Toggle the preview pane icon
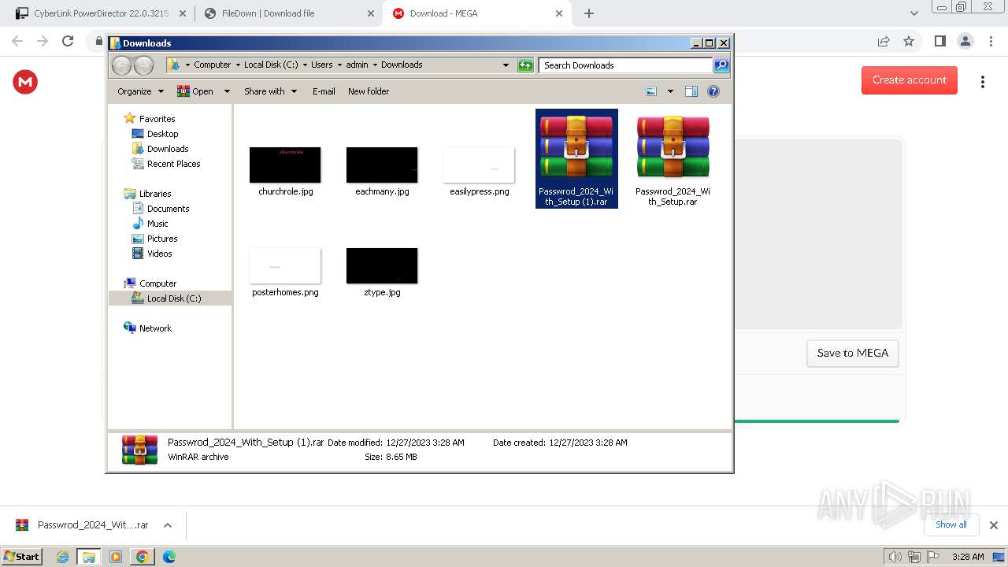 pos(691,91)
